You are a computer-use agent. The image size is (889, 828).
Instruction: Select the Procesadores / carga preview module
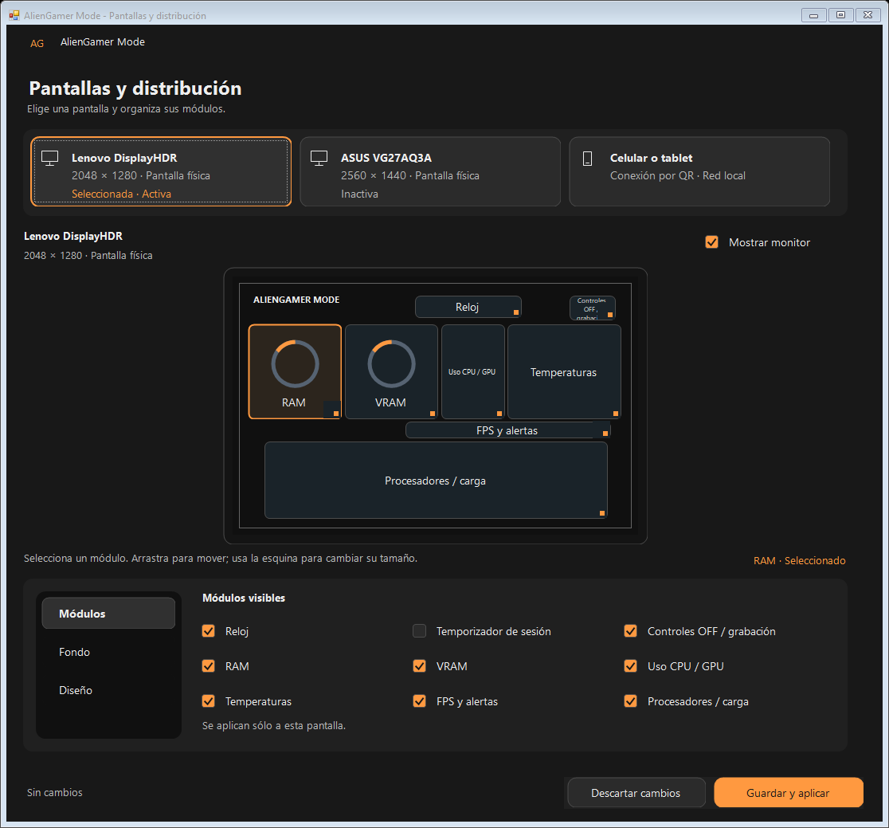click(436, 481)
